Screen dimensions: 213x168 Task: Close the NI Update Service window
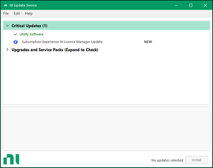(205, 5)
